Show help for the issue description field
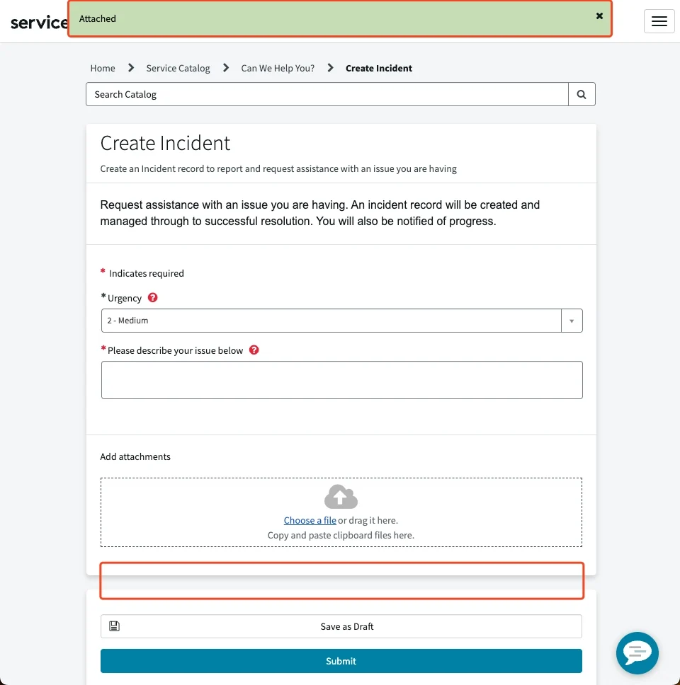 (x=254, y=350)
